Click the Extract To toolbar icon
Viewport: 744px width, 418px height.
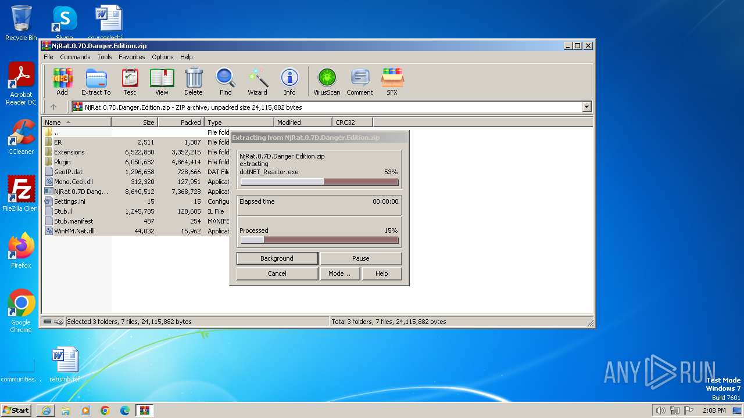pos(96,82)
